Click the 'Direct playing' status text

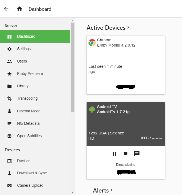tap(126, 165)
